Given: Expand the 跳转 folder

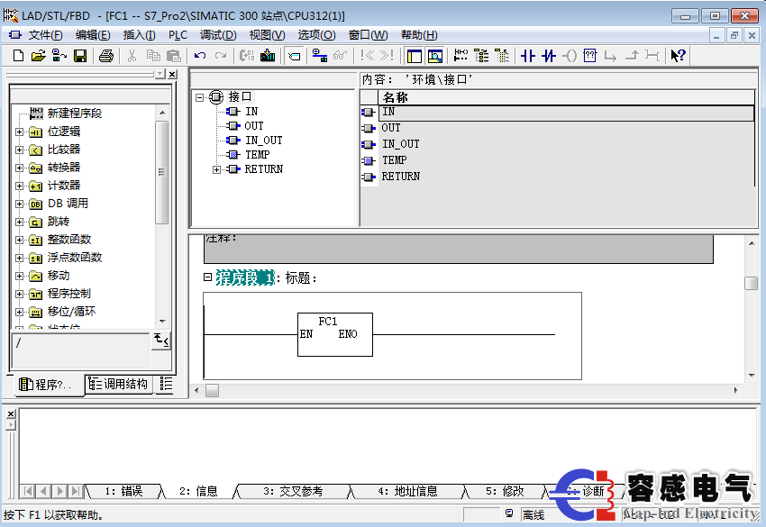Looking at the screenshot, I should (x=19, y=223).
